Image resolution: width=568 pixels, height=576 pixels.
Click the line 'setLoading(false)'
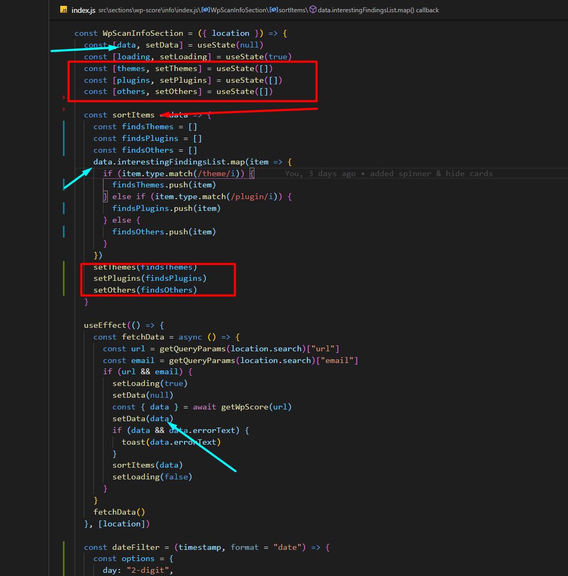pos(153,477)
